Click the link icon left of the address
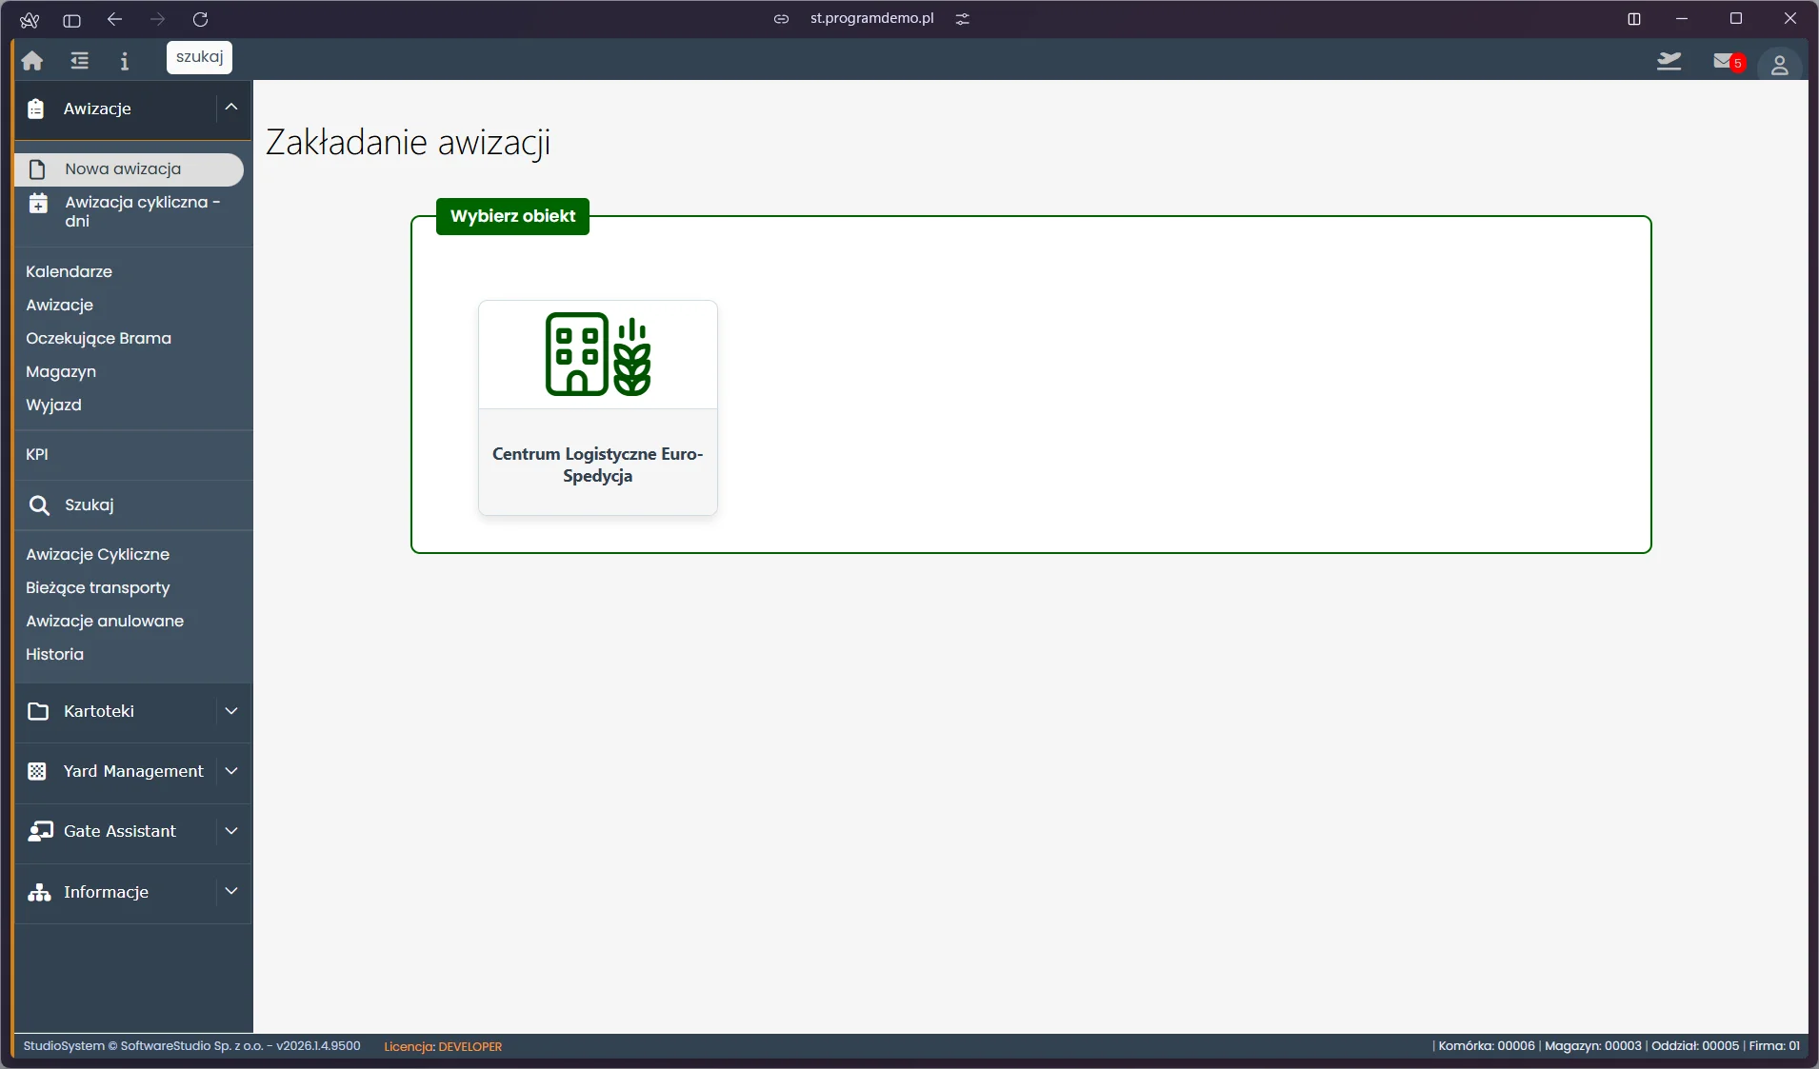 click(781, 19)
